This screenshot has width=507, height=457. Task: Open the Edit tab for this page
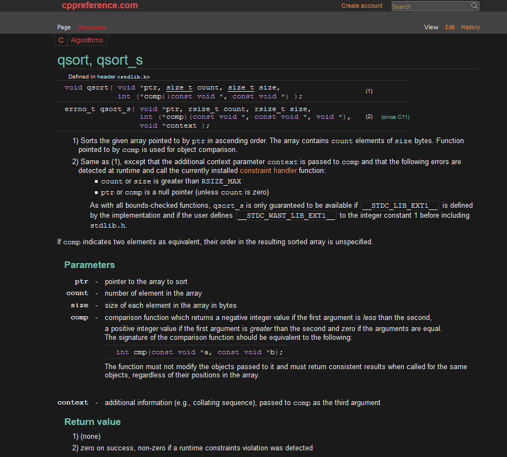tap(450, 27)
